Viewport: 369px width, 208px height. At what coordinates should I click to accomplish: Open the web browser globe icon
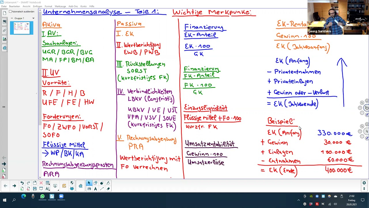72,183
